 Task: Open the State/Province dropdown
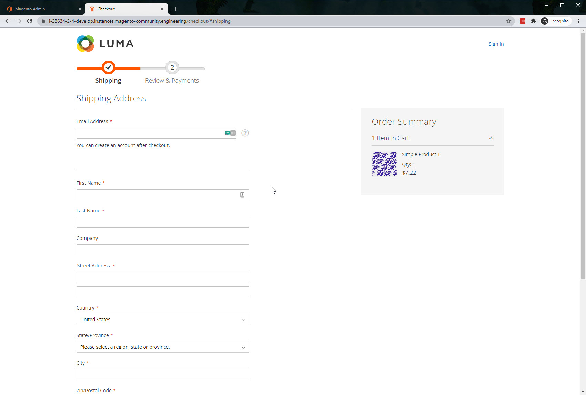tap(163, 347)
